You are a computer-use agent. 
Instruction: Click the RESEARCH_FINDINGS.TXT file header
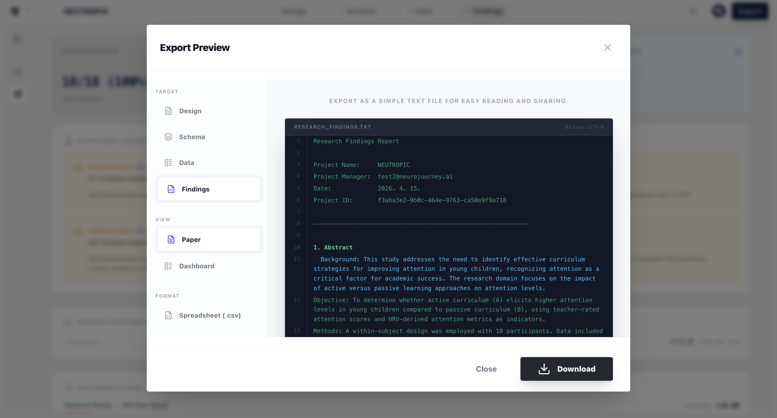332,127
